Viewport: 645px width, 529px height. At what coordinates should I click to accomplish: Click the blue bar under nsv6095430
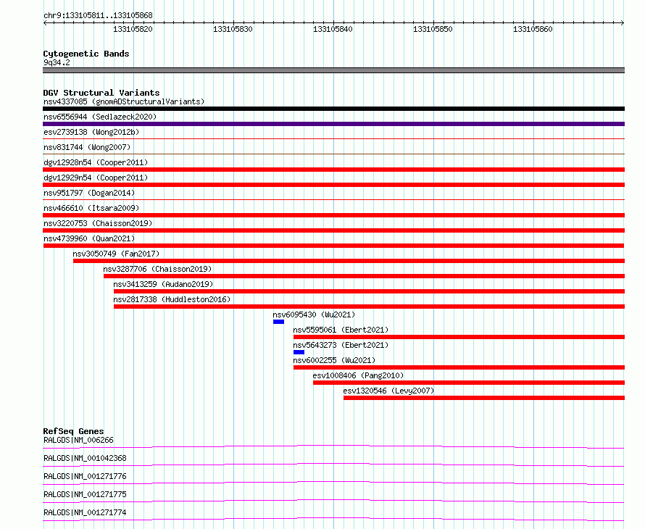tap(278, 322)
